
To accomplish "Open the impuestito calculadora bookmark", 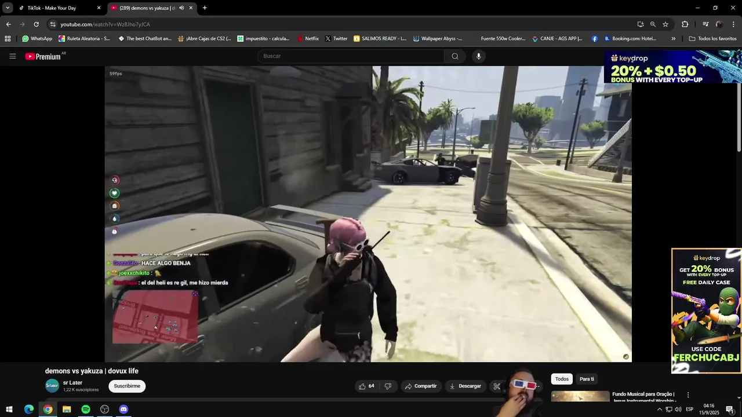I will coord(264,39).
